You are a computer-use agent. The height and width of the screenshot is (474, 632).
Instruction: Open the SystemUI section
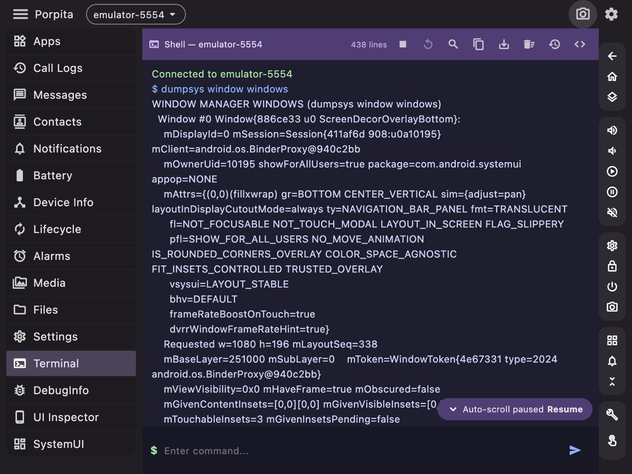click(71, 444)
